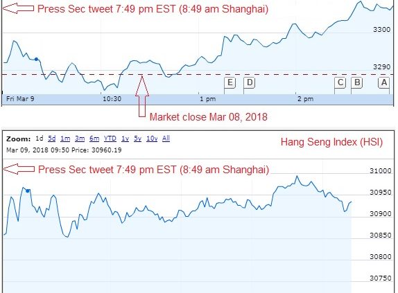The width and height of the screenshot is (398, 293).
Task: Open the news marker labeled A
Action: [384, 82]
